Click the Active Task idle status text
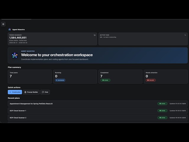The image size is (189, 142). (108, 37)
